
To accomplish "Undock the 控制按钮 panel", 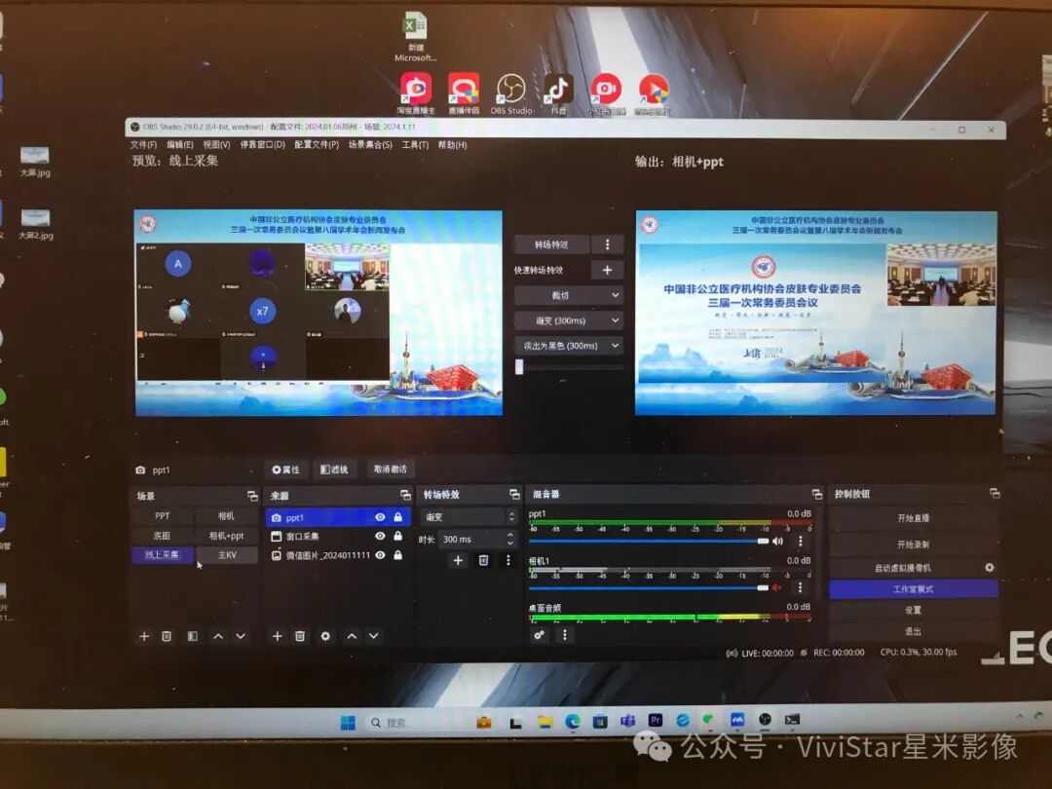I will coord(995,493).
